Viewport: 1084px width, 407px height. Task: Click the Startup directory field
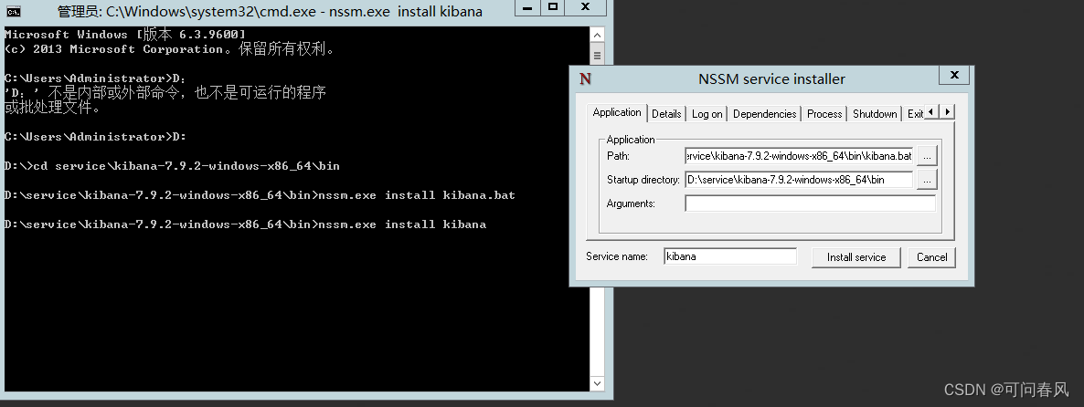coord(799,180)
